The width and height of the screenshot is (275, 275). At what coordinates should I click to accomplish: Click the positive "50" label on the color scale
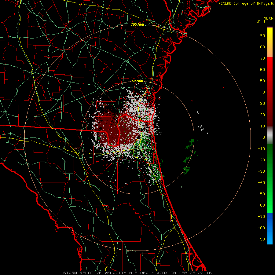coord(262,81)
